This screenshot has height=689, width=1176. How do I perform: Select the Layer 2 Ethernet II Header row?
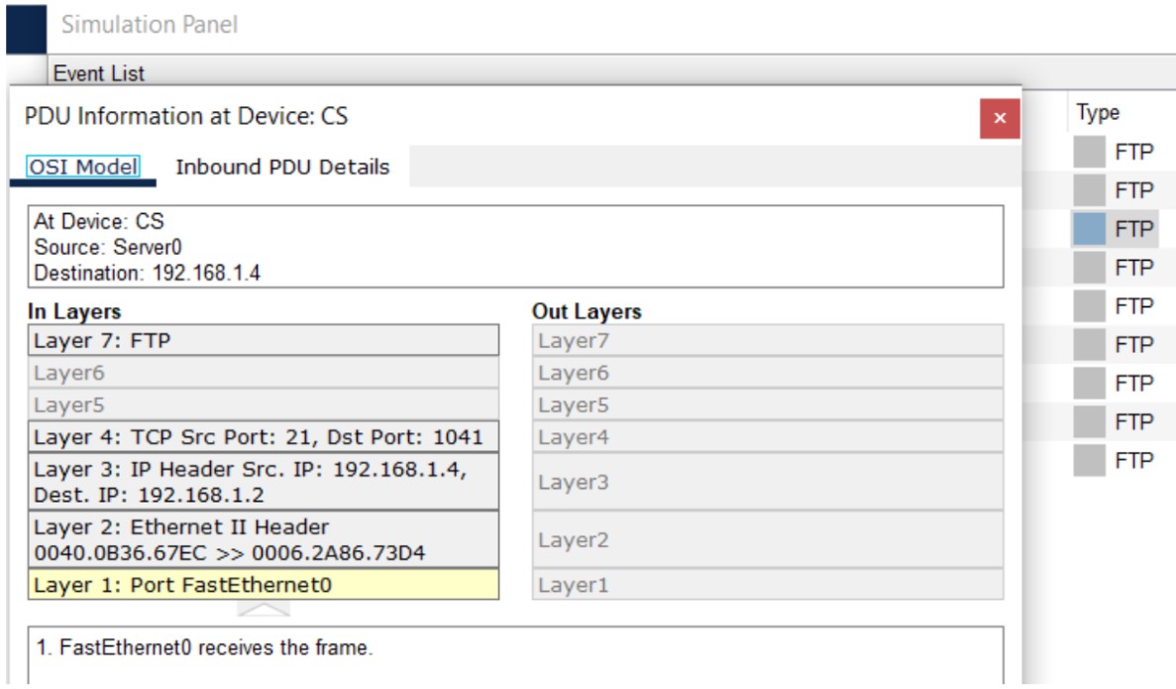coord(264,539)
